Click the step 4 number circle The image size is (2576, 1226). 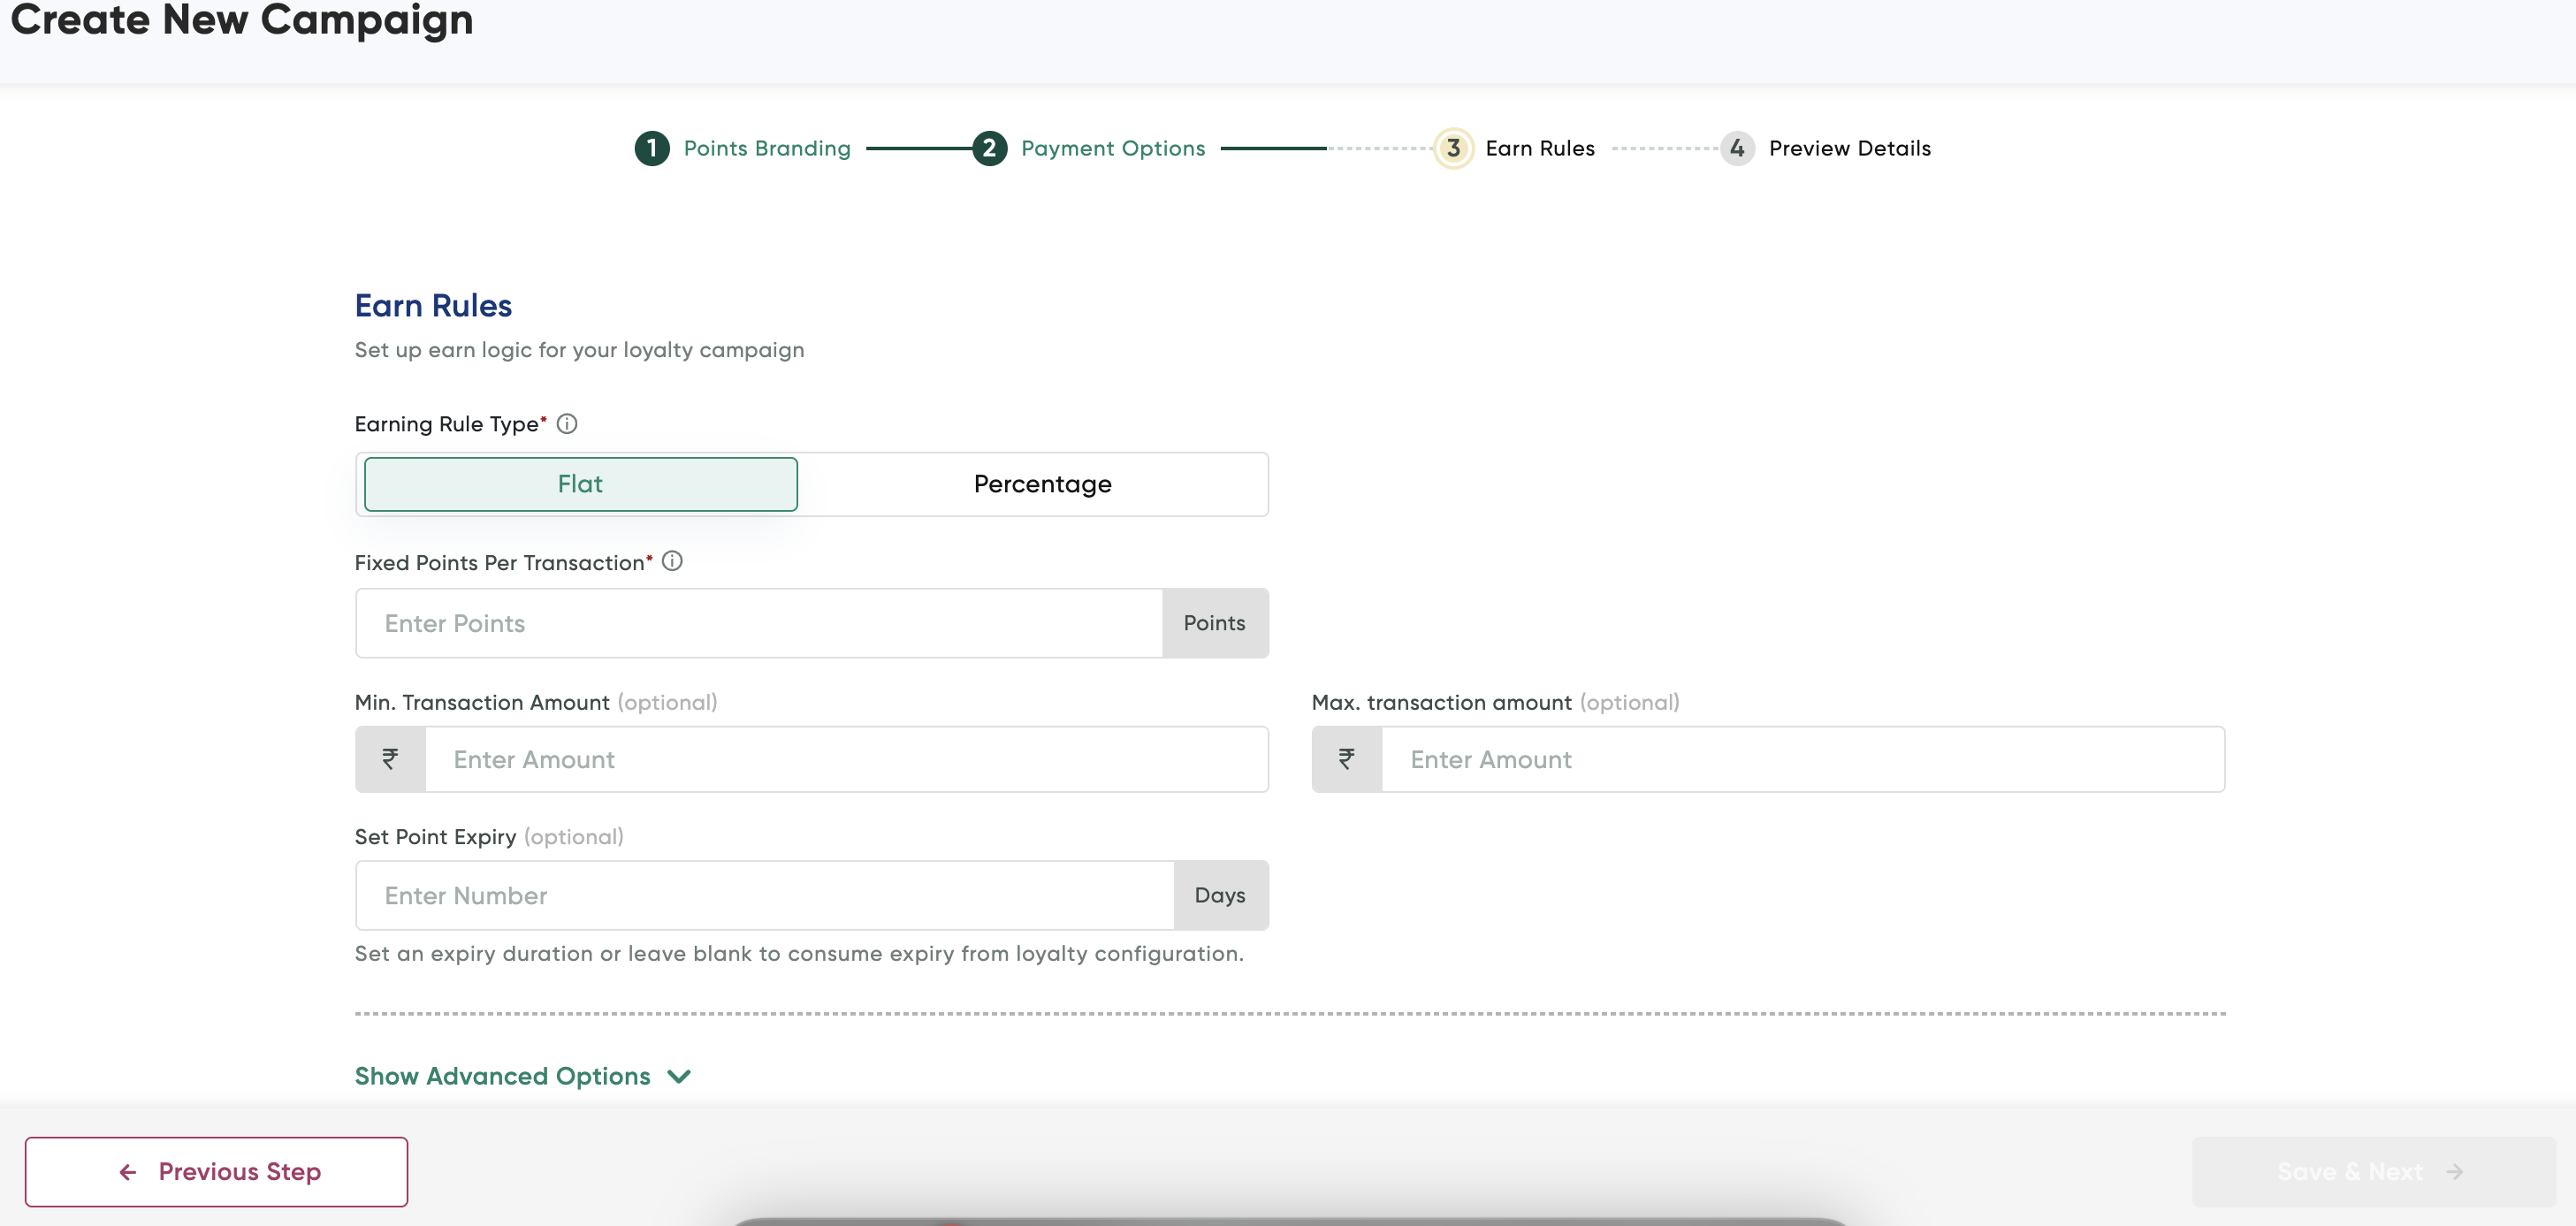(1737, 148)
